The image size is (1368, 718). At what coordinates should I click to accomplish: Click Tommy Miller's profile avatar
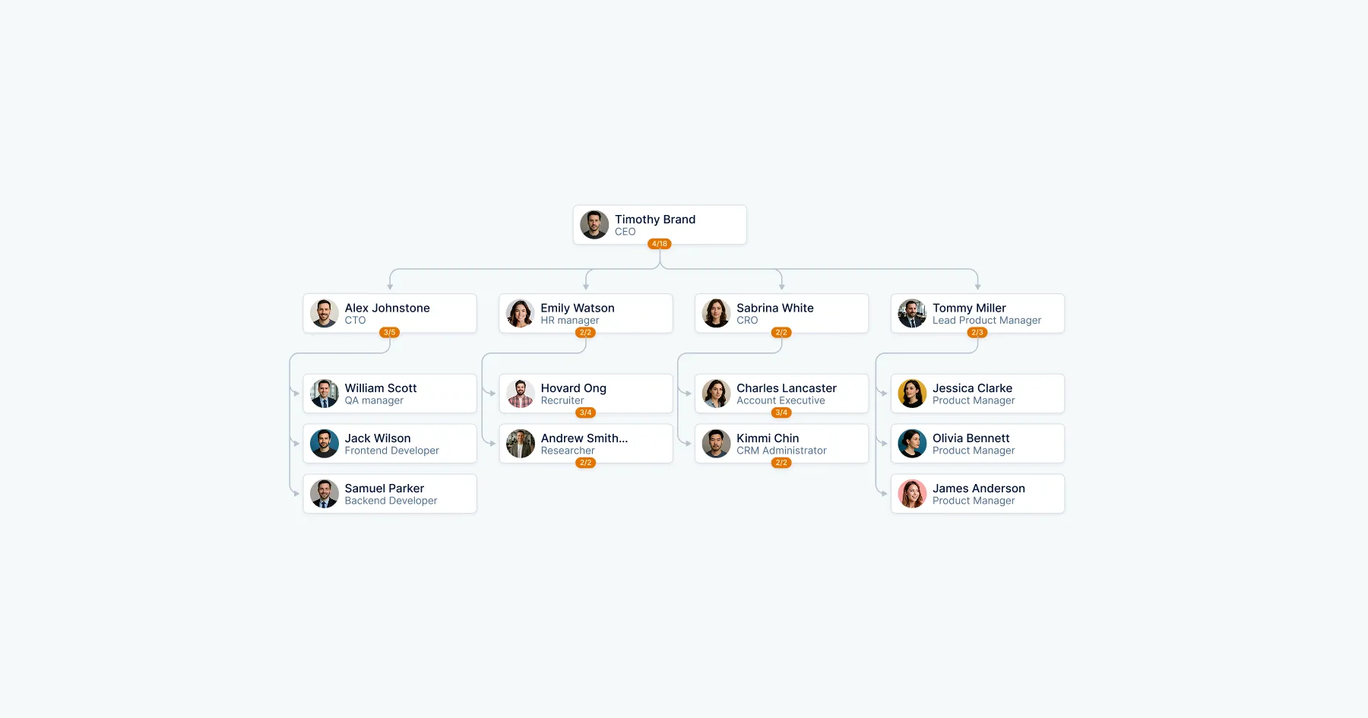click(x=912, y=313)
